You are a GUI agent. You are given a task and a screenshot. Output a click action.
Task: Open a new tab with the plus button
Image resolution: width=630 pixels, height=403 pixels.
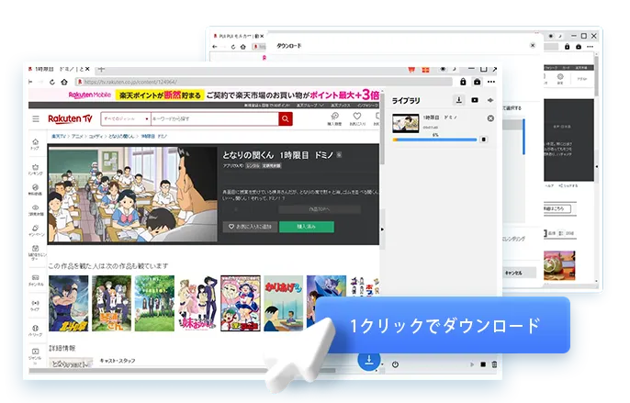tap(101, 69)
